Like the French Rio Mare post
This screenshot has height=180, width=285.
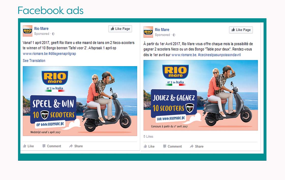pyautogui.click(x=149, y=146)
